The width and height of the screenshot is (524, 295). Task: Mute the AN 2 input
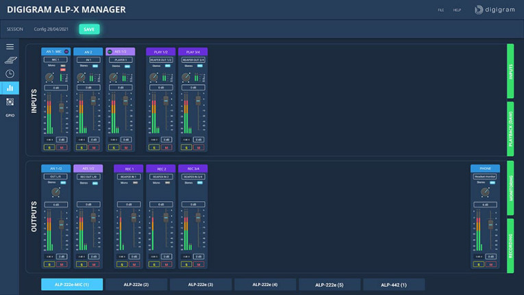pyautogui.click(x=94, y=147)
